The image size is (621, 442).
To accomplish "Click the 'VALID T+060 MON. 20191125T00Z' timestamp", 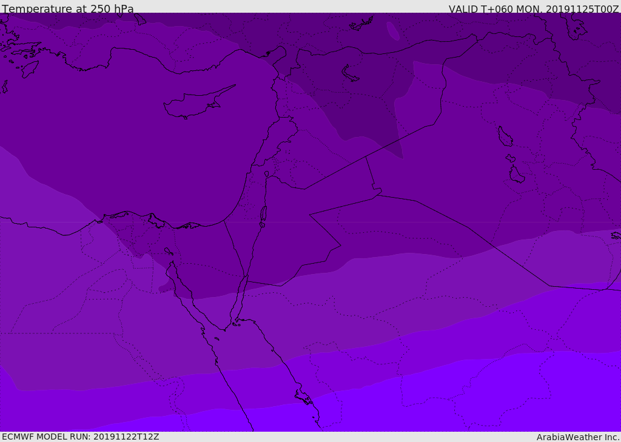I will (534, 8).
